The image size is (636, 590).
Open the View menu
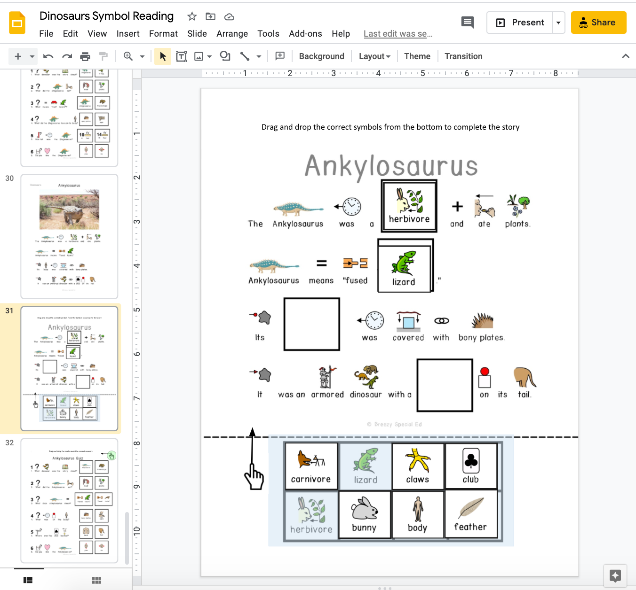click(x=97, y=34)
